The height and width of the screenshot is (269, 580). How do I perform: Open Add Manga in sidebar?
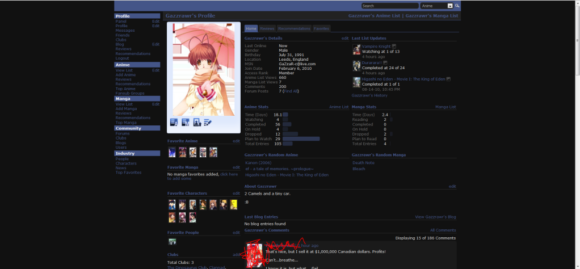tap(126, 109)
